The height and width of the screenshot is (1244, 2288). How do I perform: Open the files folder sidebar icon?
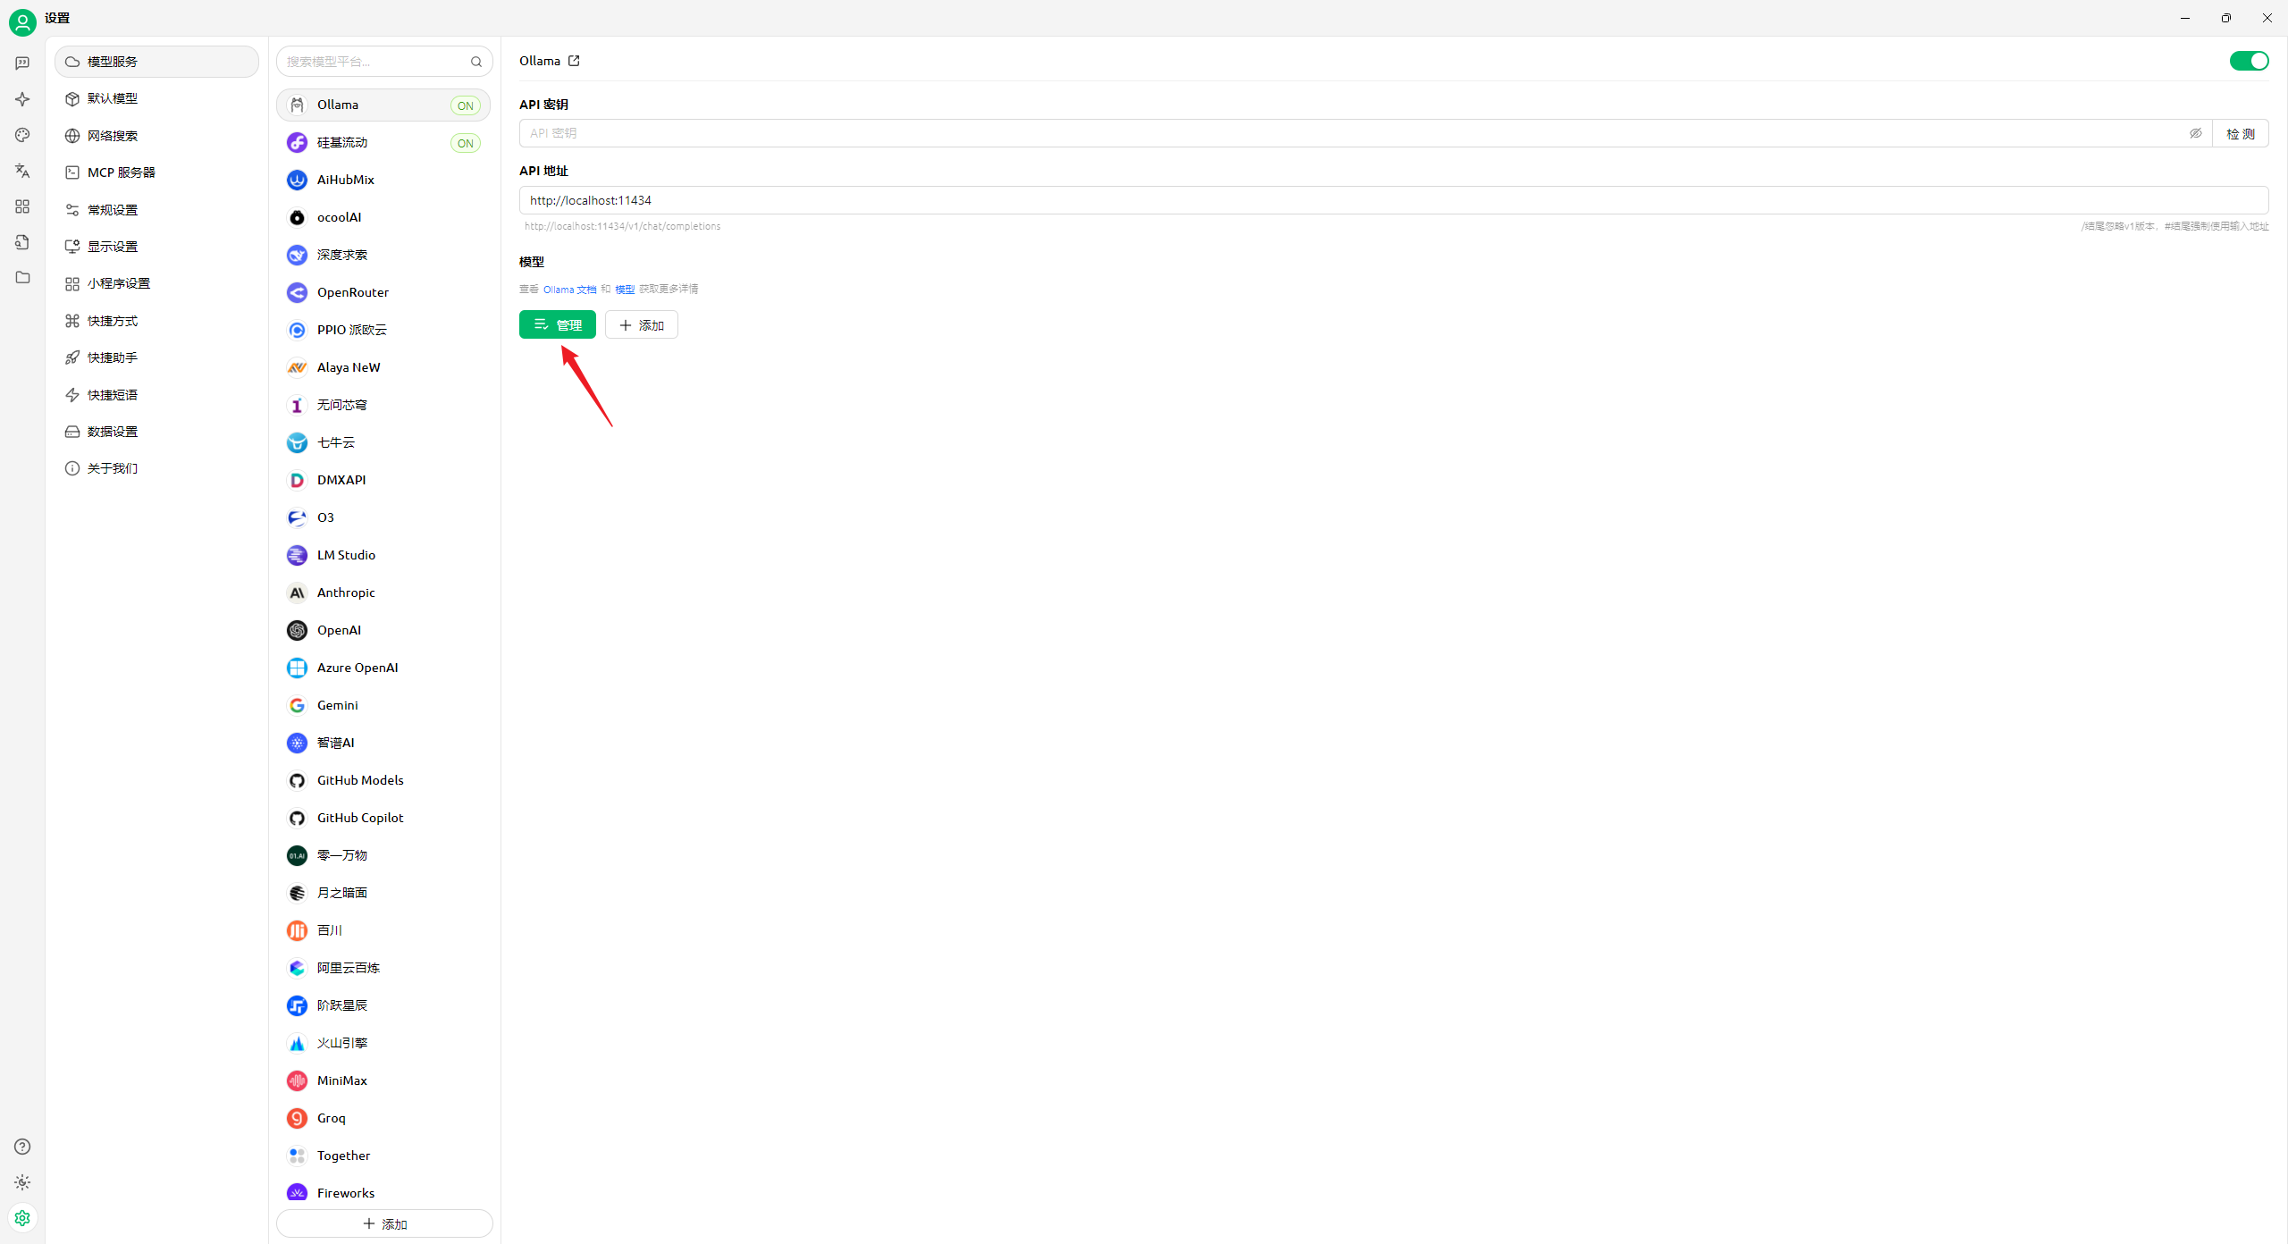(22, 278)
